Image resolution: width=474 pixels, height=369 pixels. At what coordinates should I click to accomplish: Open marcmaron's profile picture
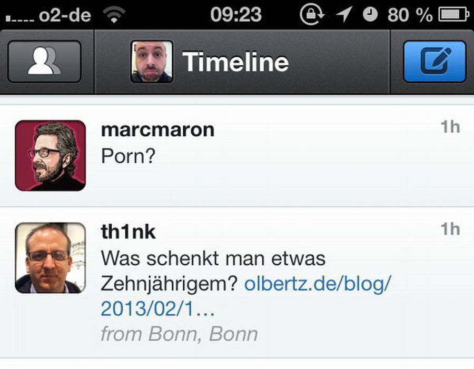[50, 155]
